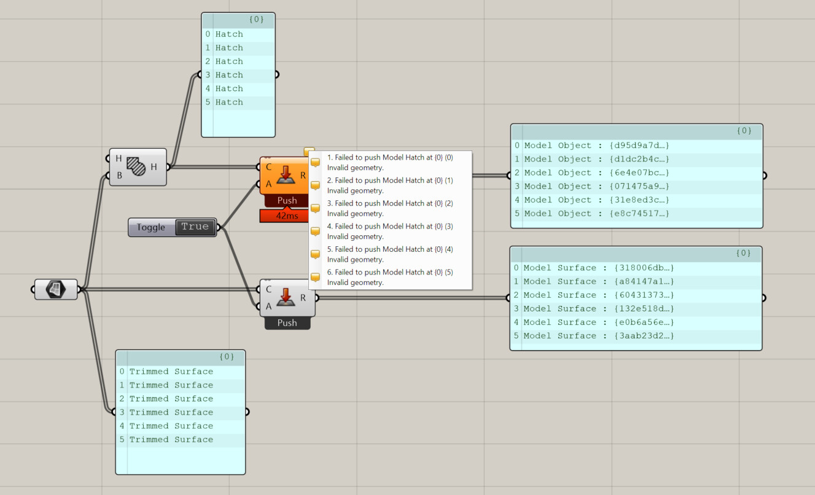Click the C input on the orange Push component
The height and width of the screenshot is (495, 815).
coord(268,167)
